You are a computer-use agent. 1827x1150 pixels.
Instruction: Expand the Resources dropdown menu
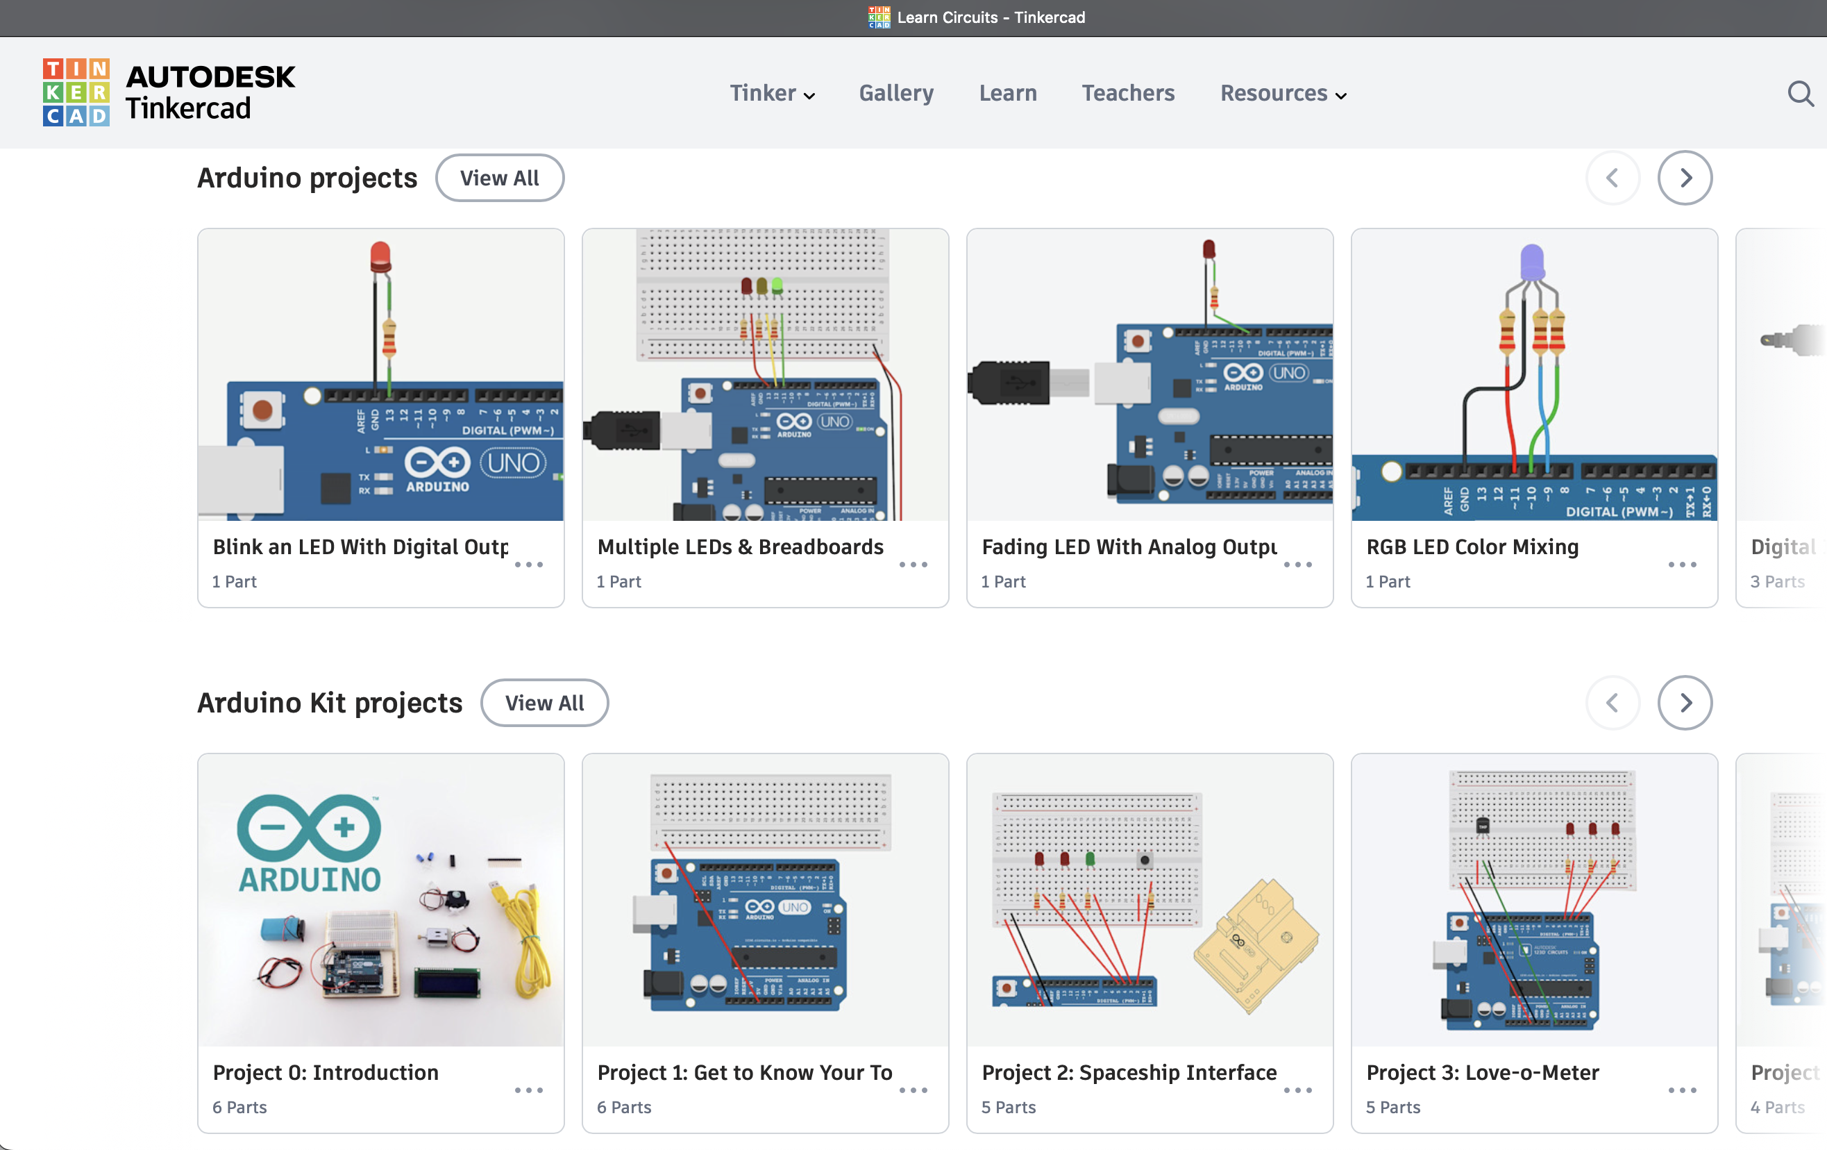coord(1283,93)
